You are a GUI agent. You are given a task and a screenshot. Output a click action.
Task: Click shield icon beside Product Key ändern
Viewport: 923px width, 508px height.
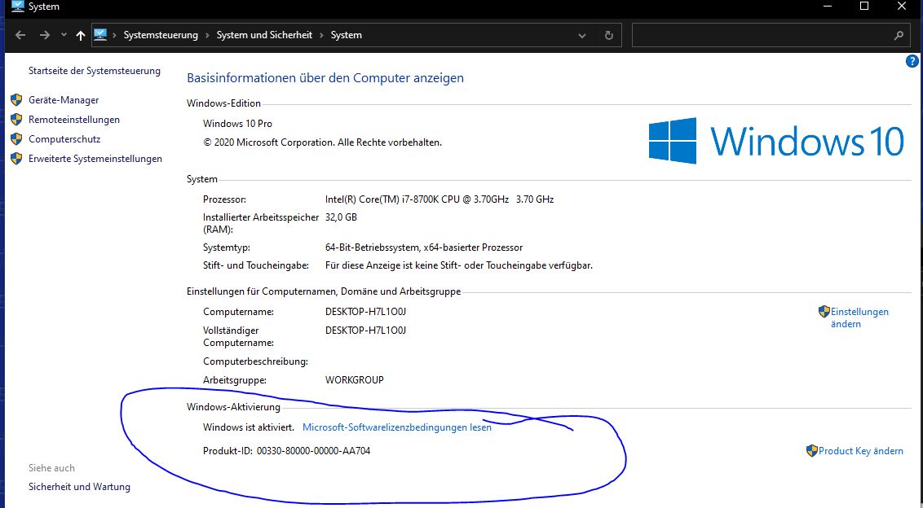812,451
